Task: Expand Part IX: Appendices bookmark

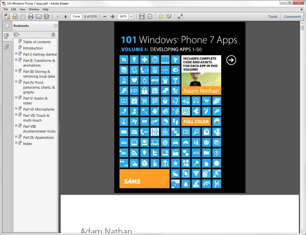Action: coord(16,136)
